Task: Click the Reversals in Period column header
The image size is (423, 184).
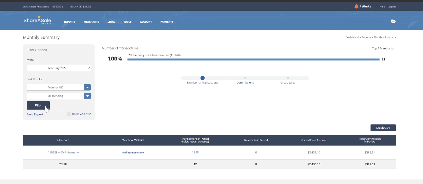Action: point(256,140)
